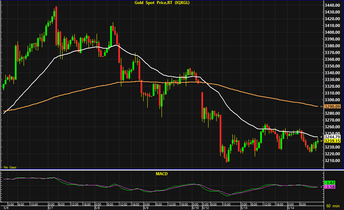
Task: Select the orange 3290.09 moving average price tag
Action: (332, 107)
